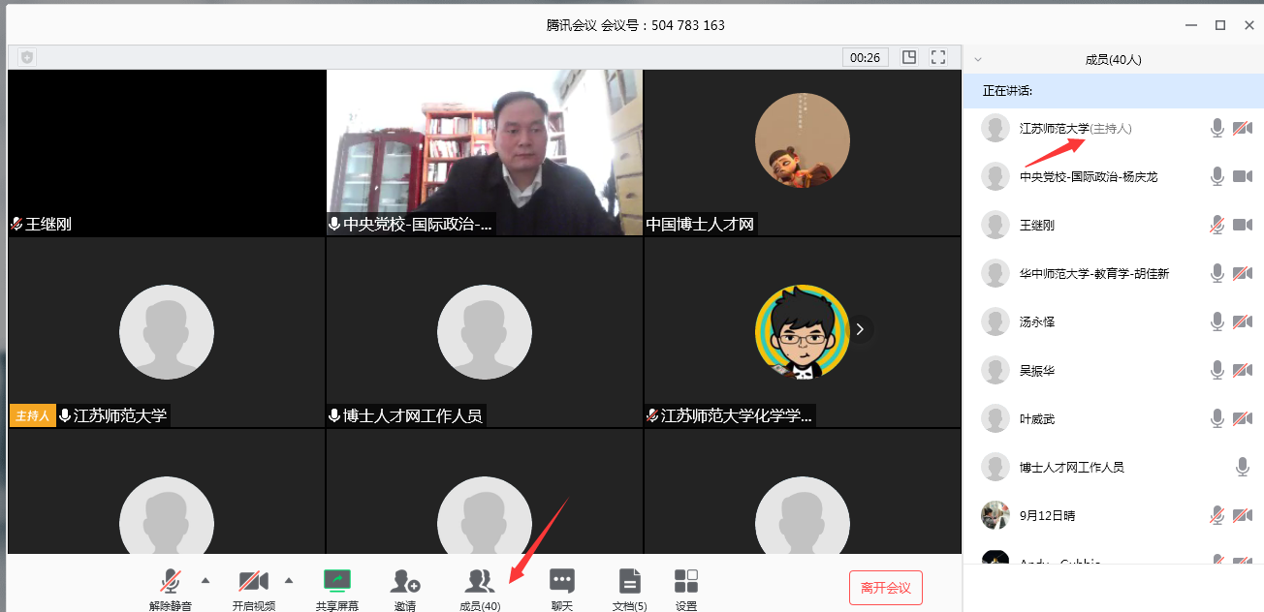This screenshot has width=1264, height=612.
Task: Click 王继刚's black video tile
Action: [x=167, y=152]
